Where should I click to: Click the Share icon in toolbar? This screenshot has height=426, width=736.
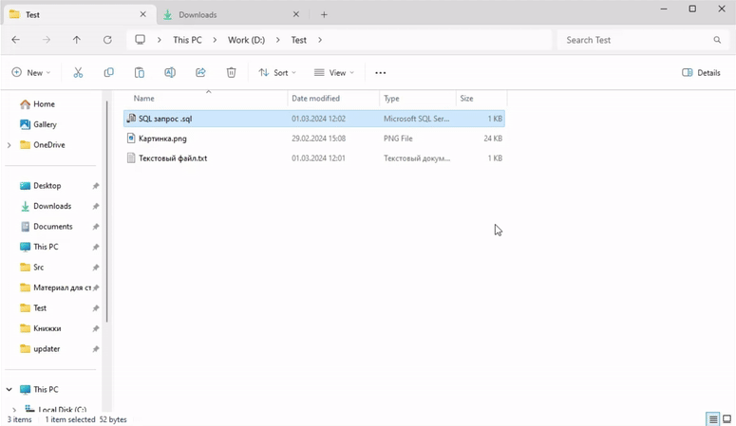coord(200,73)
